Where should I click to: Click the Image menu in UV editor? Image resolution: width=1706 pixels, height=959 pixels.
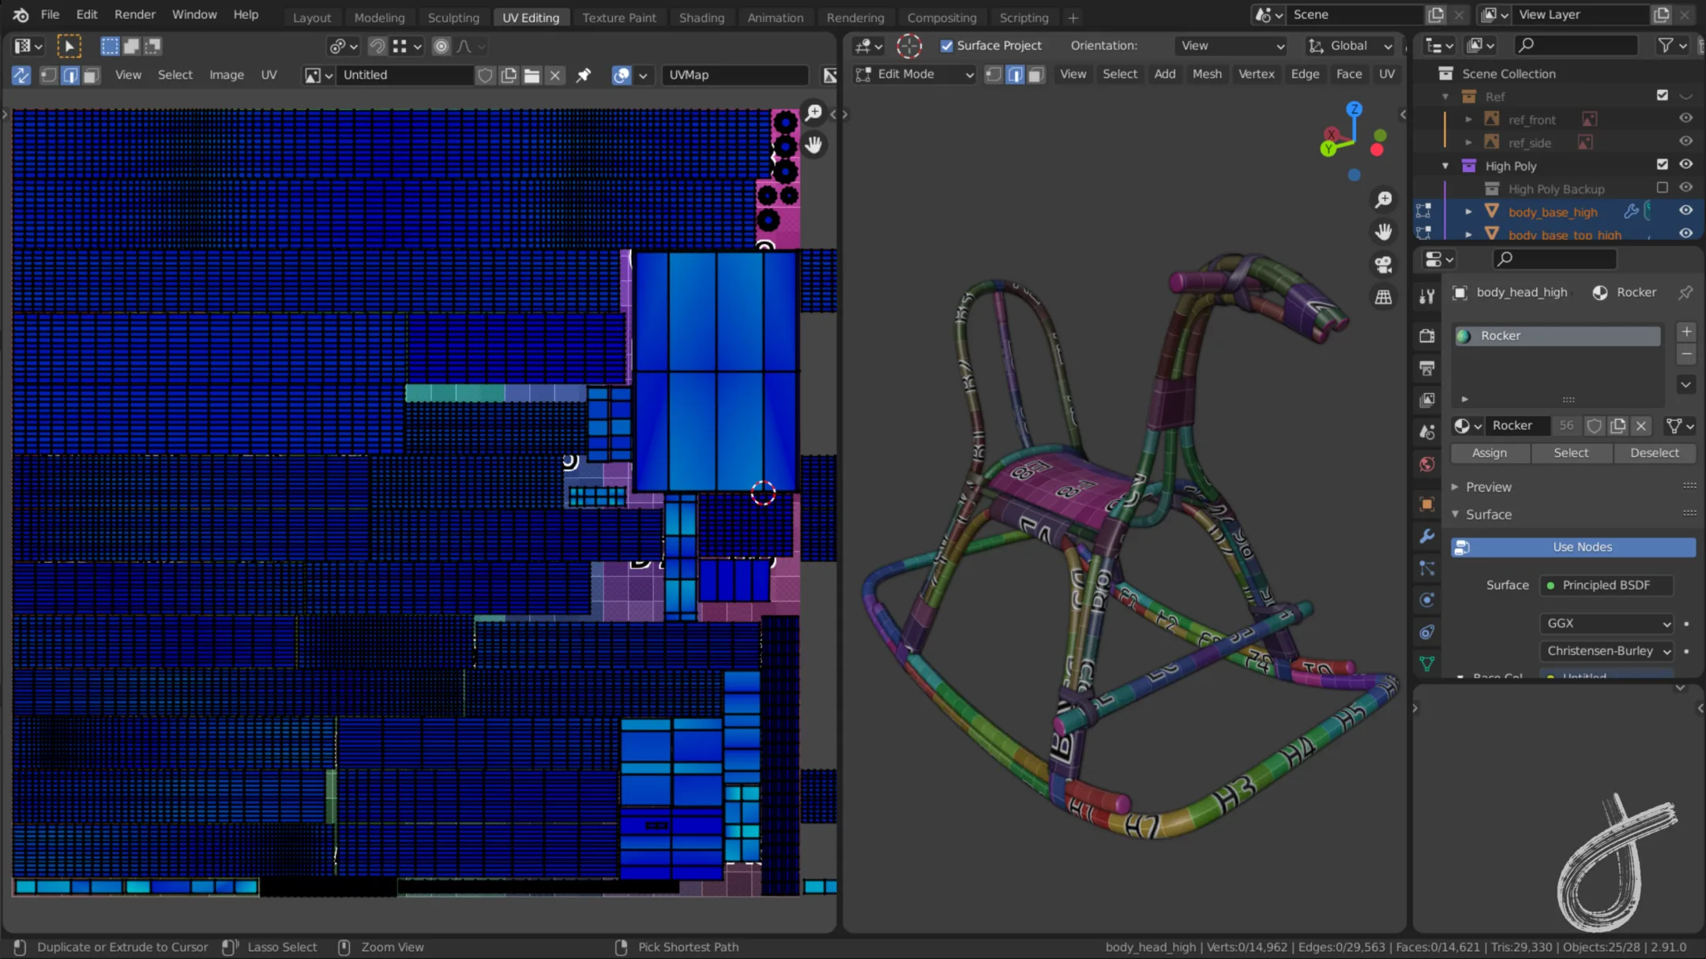pos(226,73)
